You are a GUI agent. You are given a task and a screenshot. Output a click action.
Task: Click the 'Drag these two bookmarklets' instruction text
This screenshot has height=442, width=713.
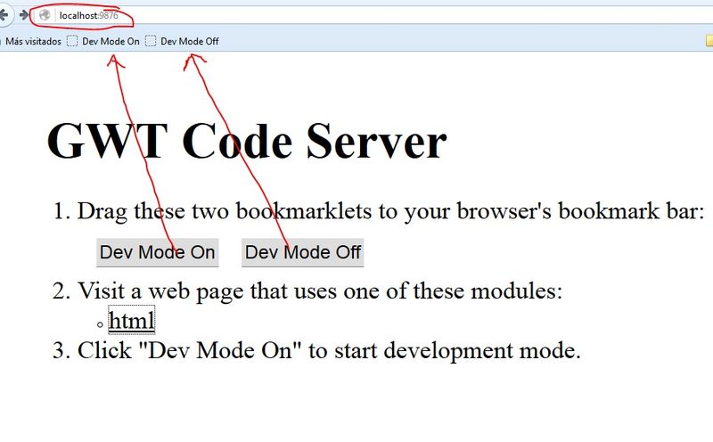point(390,211)
